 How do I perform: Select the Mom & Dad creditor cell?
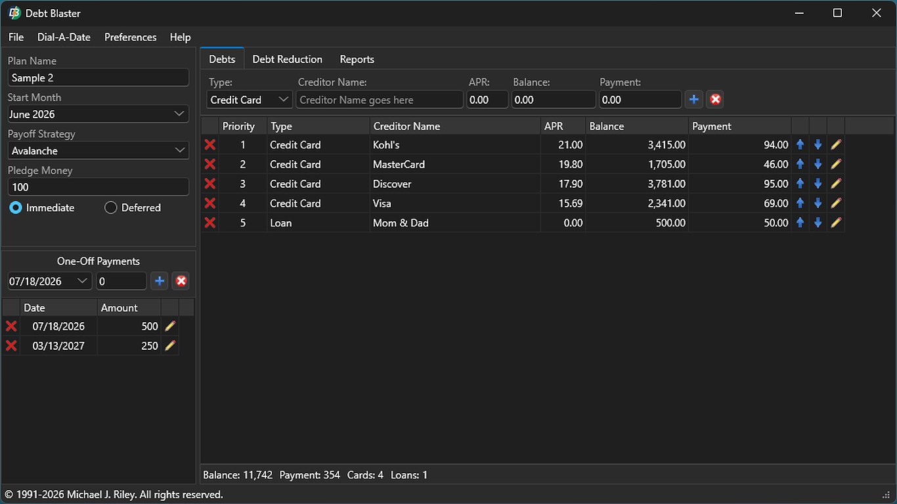click(x=455, y=223)
